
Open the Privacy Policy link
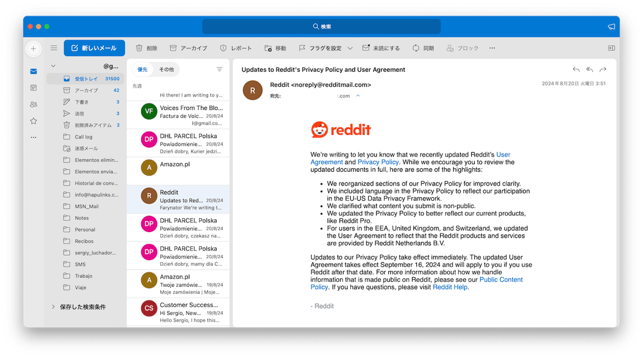point(378,162)
